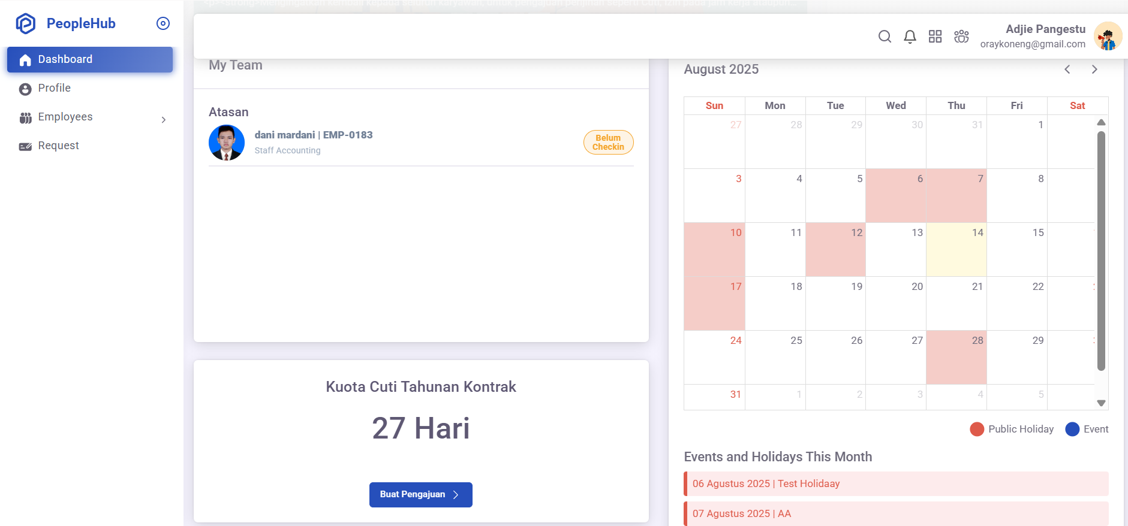Open the apps grid icon

pyautogui.click(x=935, y=37)
